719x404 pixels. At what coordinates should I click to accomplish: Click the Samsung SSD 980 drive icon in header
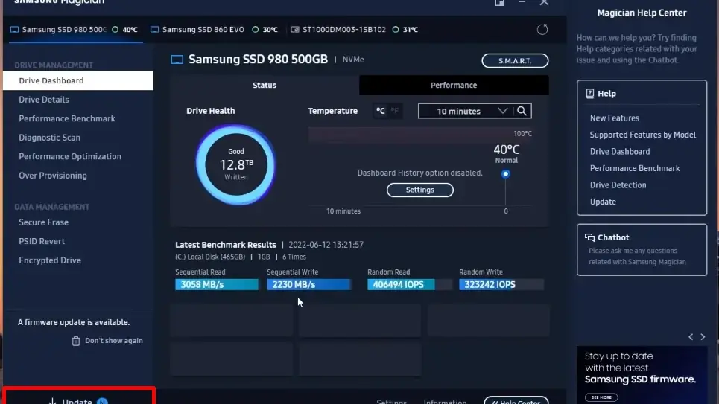click(x=177, y=60)
